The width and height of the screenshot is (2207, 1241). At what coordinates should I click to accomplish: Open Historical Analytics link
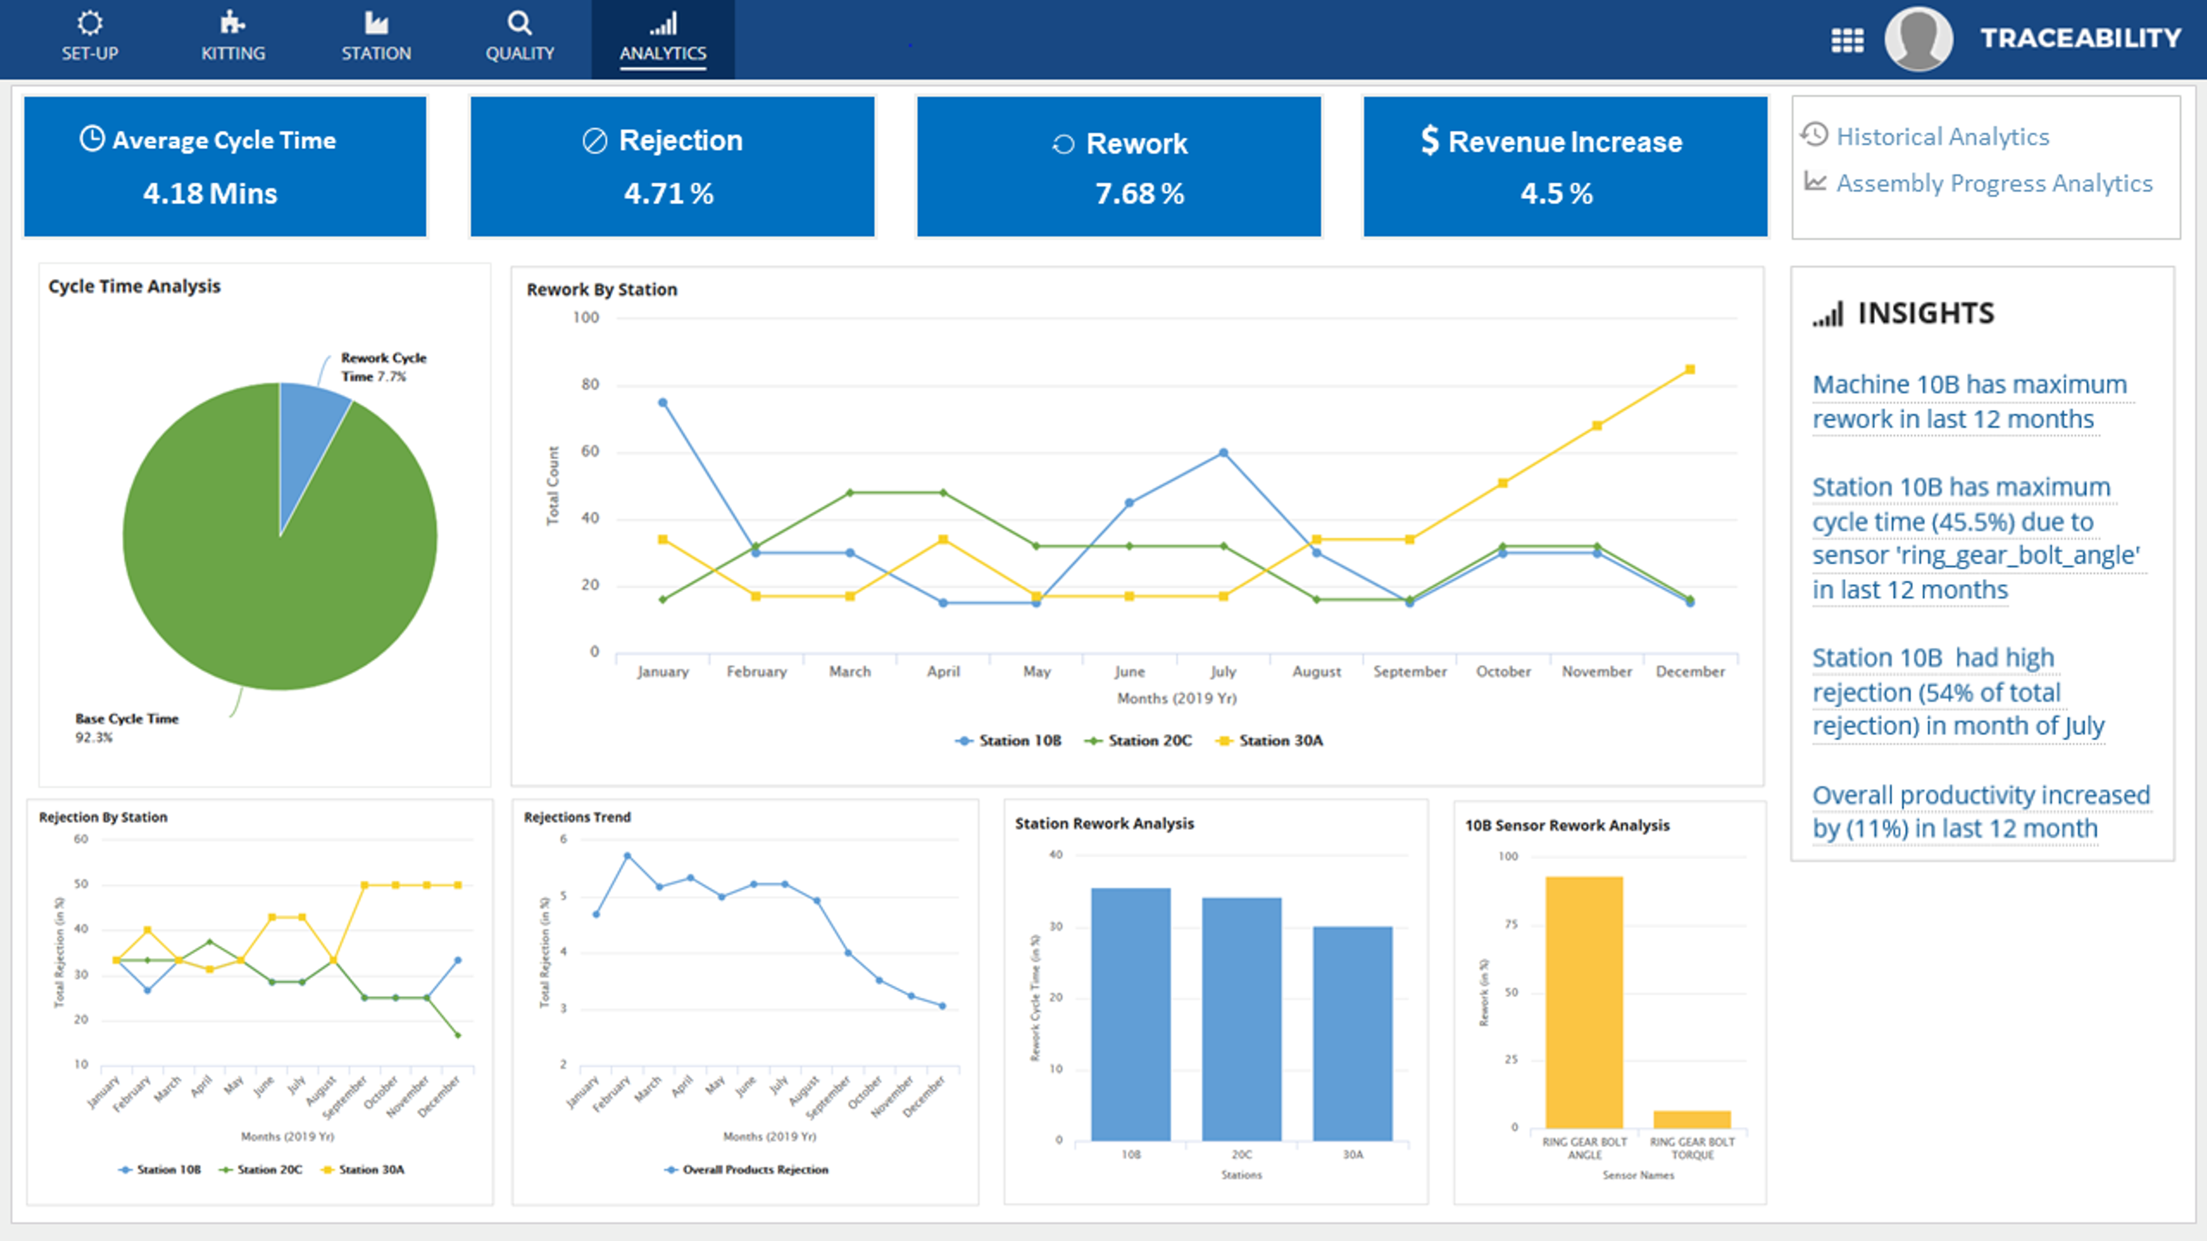point(1942,136)
